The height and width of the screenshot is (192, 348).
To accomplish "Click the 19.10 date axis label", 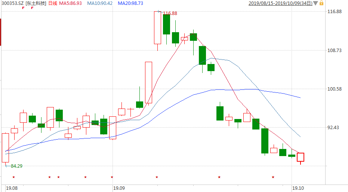I will coord(298,188).
